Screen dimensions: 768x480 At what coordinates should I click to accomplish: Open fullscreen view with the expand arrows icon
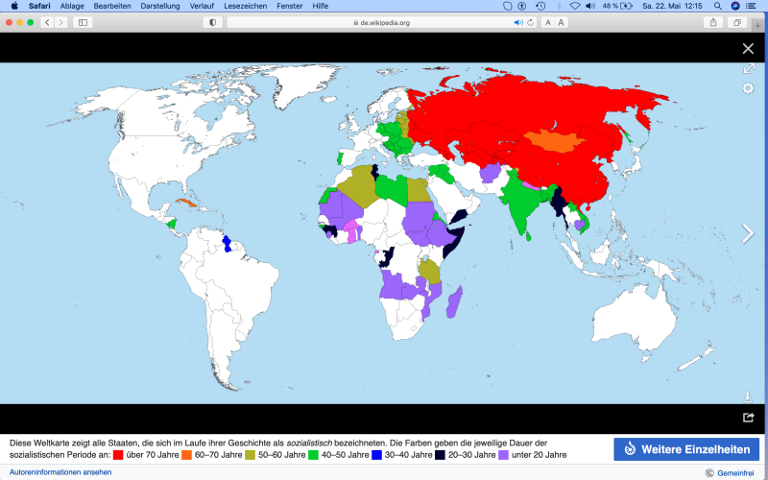(x=749, y=68)
